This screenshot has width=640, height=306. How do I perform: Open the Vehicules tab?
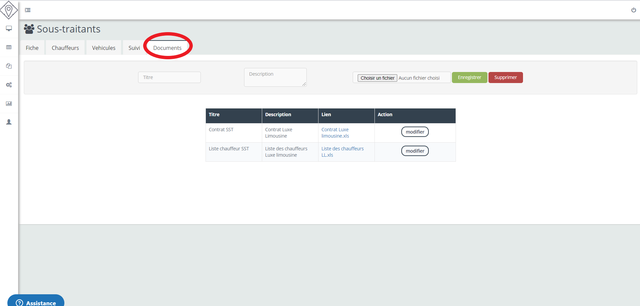click(104, 48)
